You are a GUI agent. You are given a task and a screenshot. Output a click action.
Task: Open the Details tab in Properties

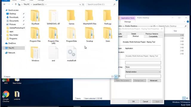tap(134, 34)
